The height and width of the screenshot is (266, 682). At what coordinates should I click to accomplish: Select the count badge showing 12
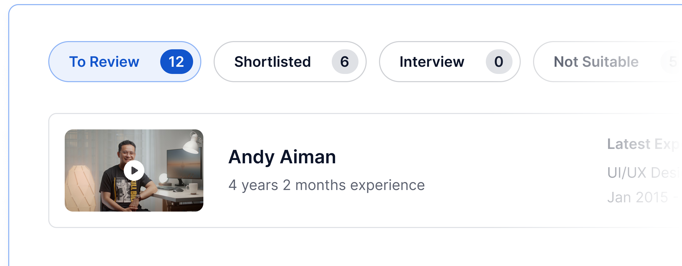[177, 61]
